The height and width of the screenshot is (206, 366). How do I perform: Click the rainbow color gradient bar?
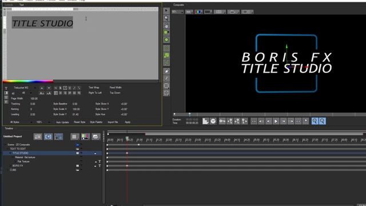click(x=28, y=81)
